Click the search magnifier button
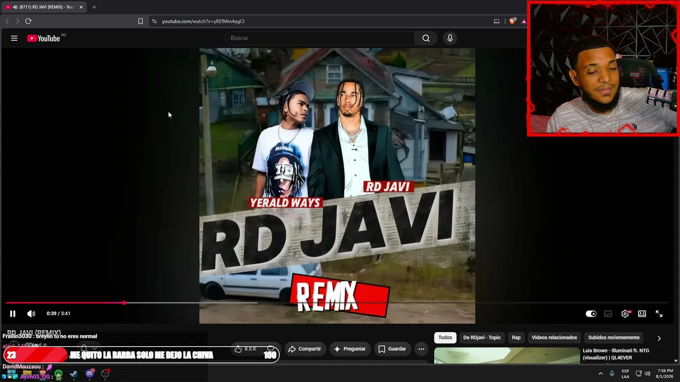The width and height of the screenshot is (680, 382). pyautogui.click(x=426, y=38)
